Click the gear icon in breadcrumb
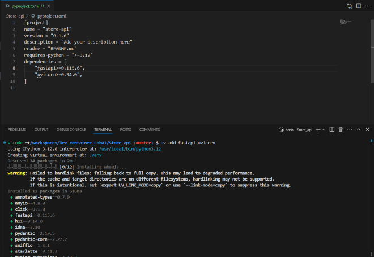 tap(33, 16)
